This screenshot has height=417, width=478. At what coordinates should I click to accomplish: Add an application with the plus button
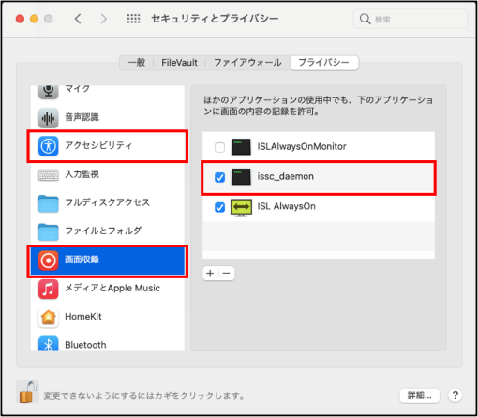211,274
